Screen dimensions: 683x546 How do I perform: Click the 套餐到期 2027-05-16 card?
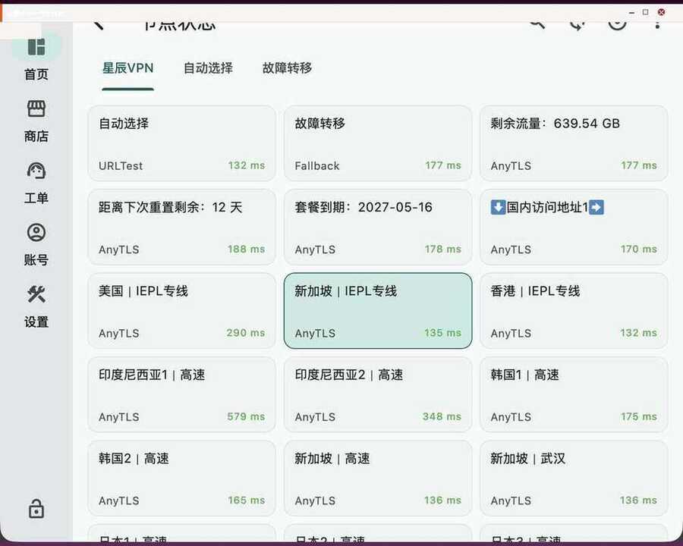click(x=378, y=227)
